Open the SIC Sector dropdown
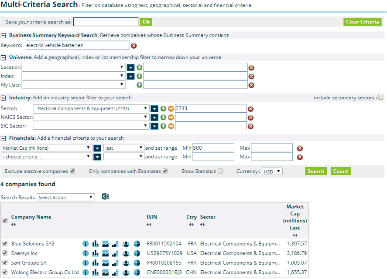Image resolution: width=387 pixels, height=279 pixels. coord(91,126)
